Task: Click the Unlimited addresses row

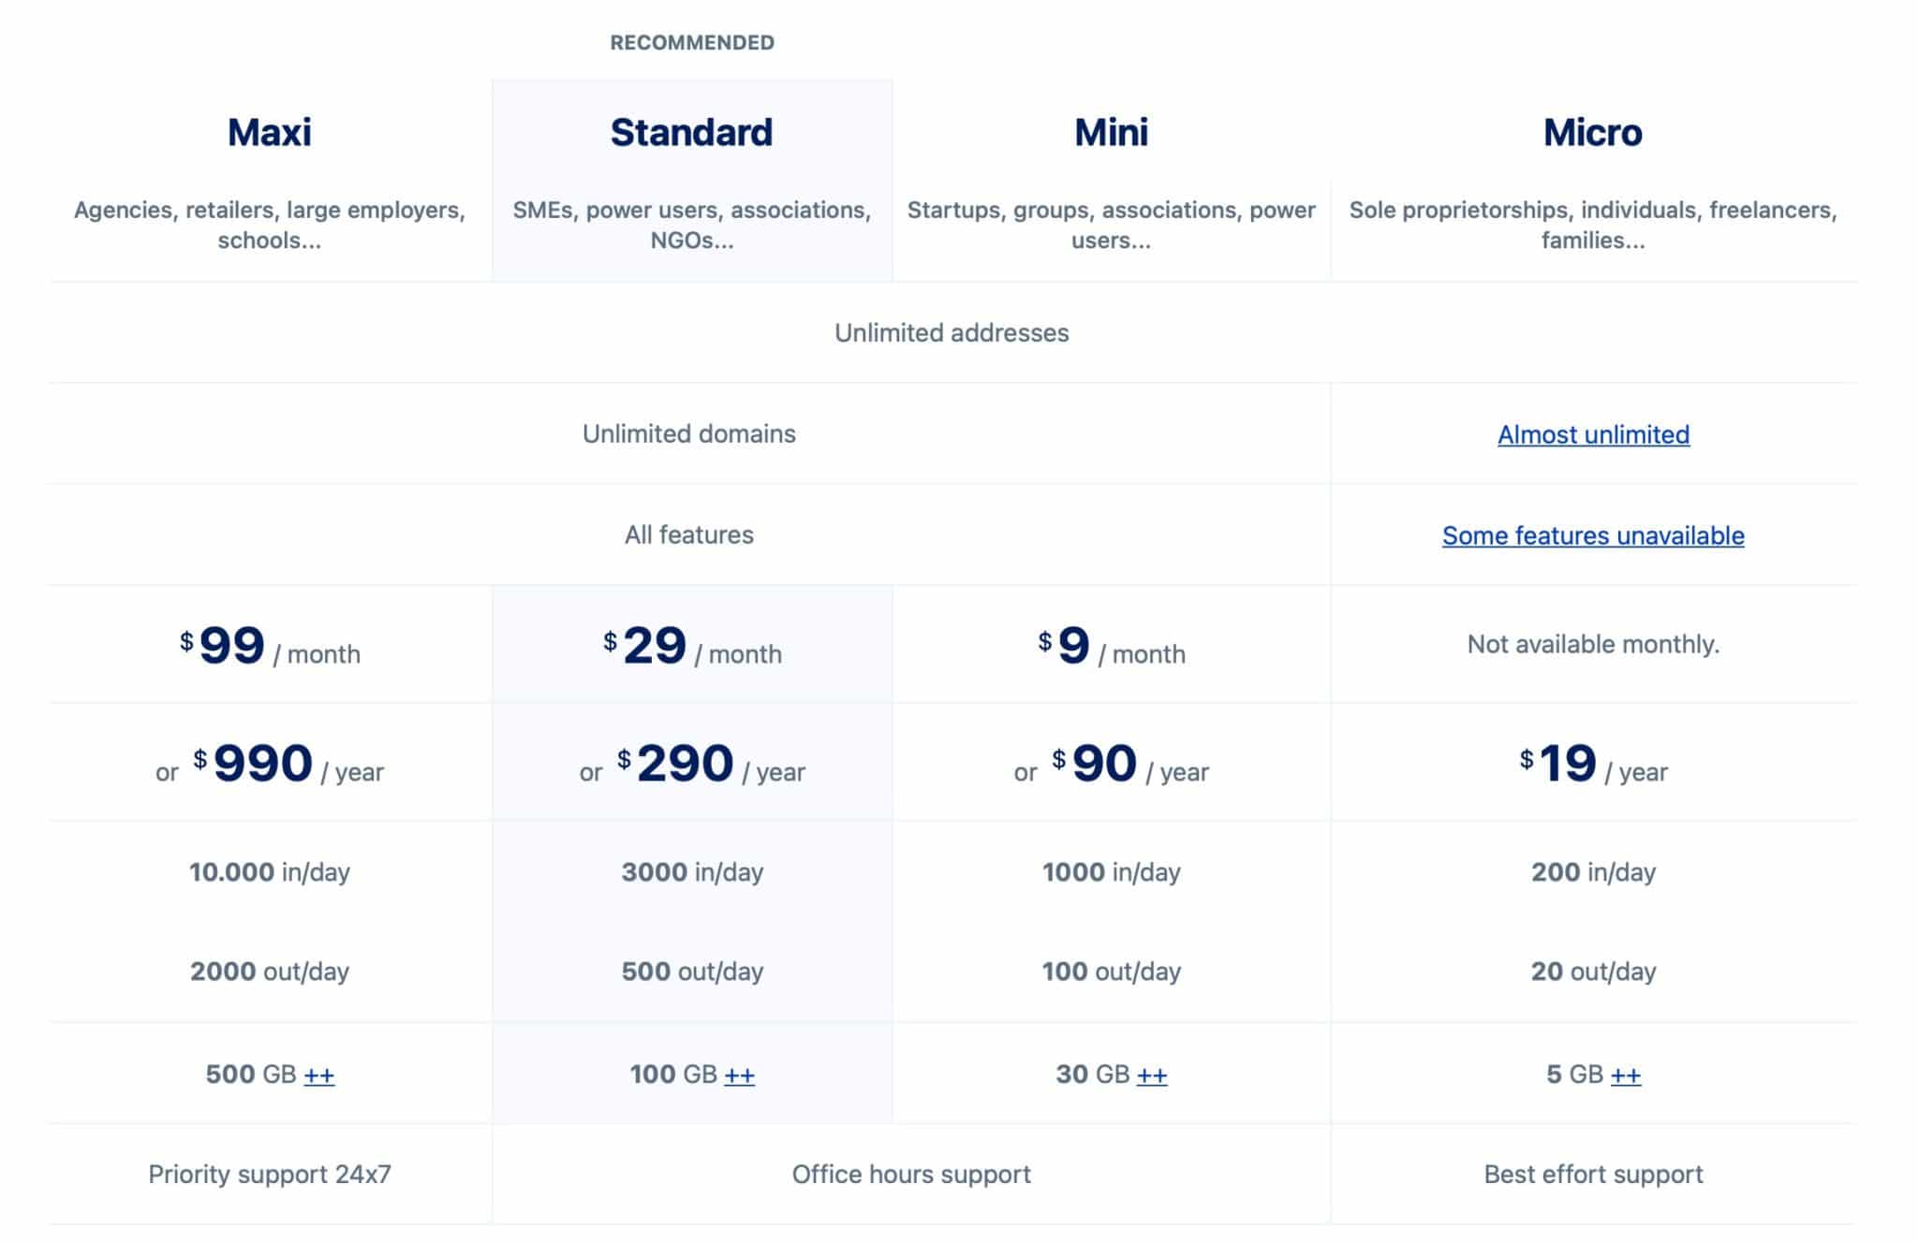Action: [952, 332]
